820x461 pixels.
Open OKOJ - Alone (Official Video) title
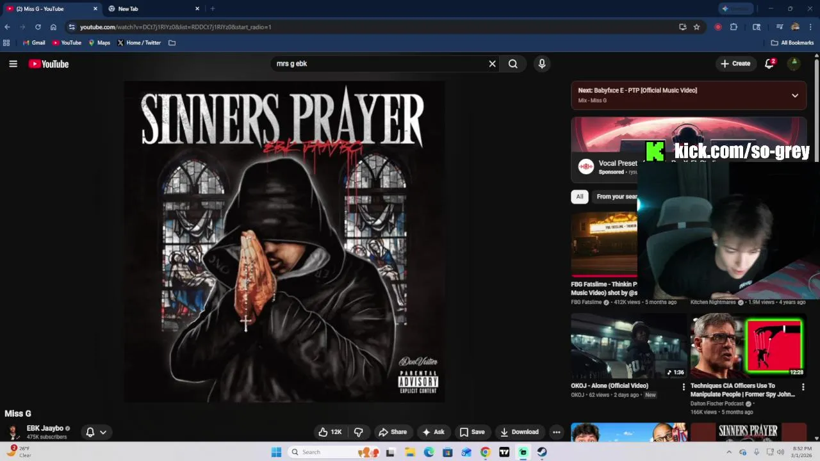pyautogui.click(x=609, y=386)
